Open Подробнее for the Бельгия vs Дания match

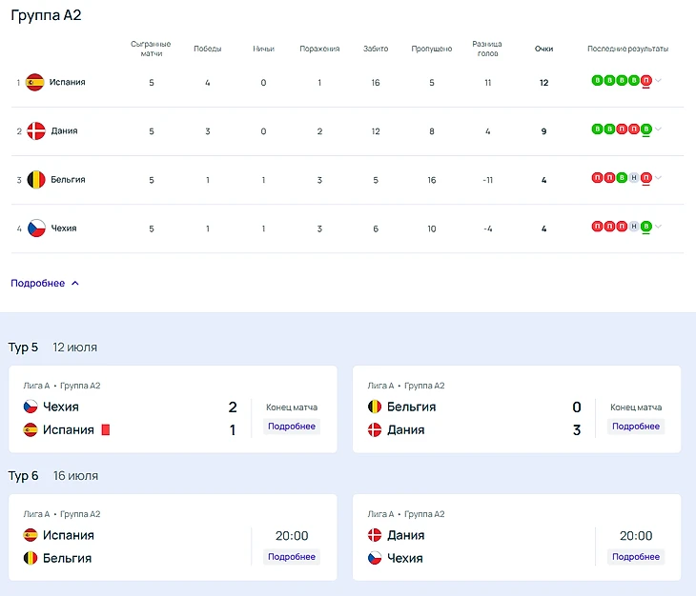[635, 427]
